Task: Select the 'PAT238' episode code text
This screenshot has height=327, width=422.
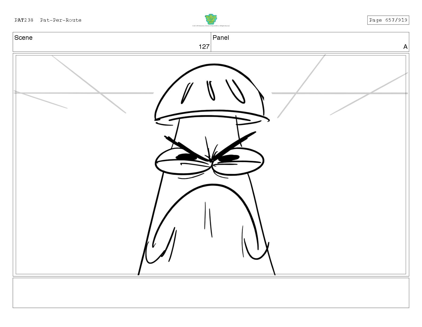Action: coord(24,20)
